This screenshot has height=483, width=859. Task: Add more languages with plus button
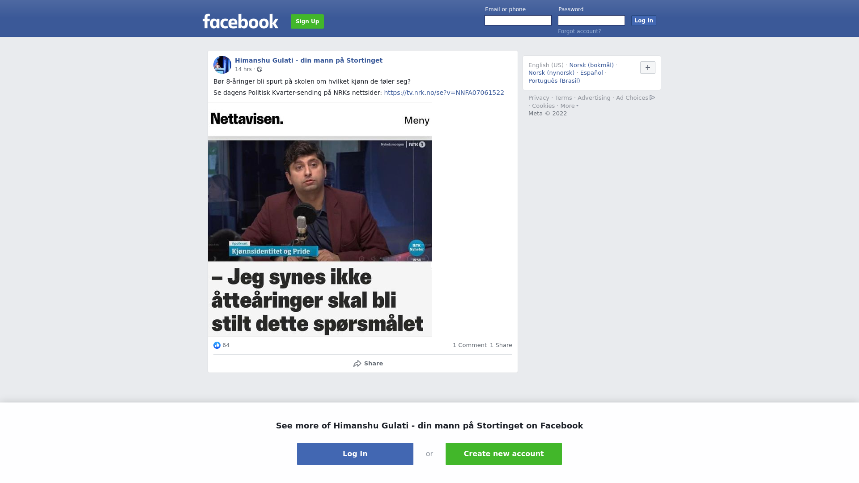[648, 68]
